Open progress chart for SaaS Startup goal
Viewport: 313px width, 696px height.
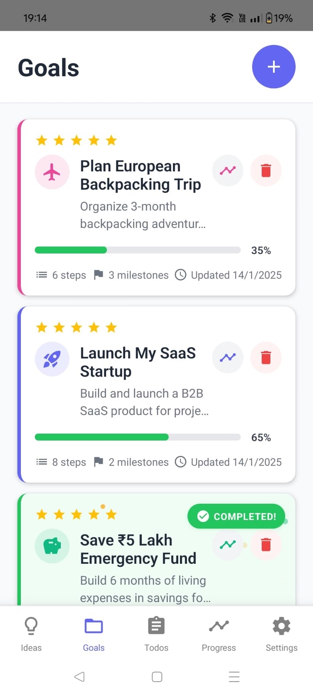tap(227, 358)
